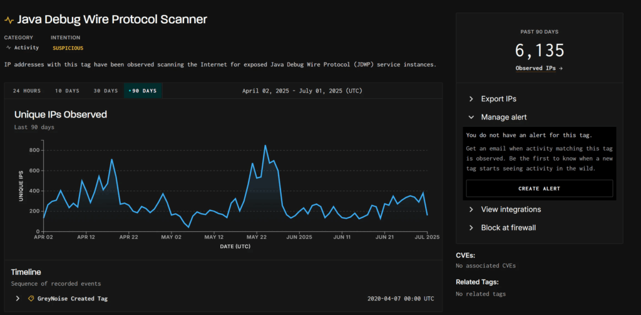This screenshot has height=315, width=641.
Task: Click the CVEs heading
Action: (465, 256)
